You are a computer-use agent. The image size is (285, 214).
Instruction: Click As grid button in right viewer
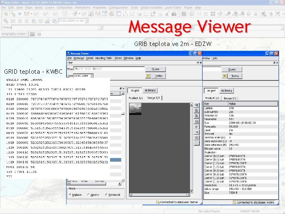[211, 91]
